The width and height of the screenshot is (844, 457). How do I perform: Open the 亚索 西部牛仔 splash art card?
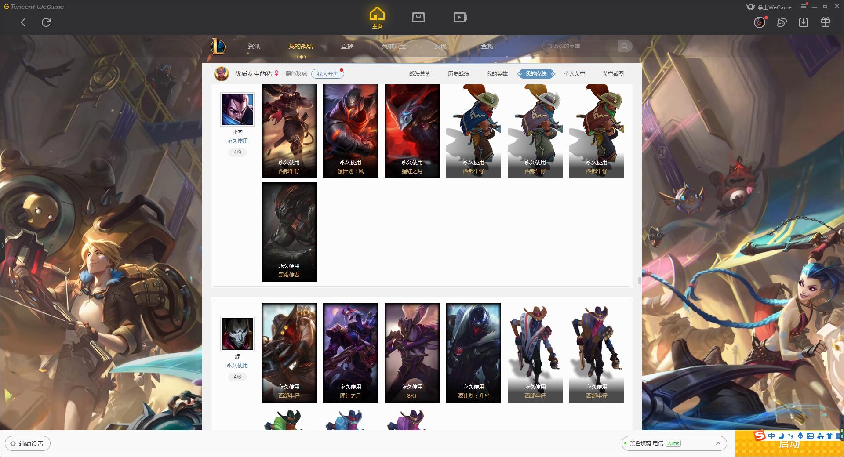click(x=289, y=131)
